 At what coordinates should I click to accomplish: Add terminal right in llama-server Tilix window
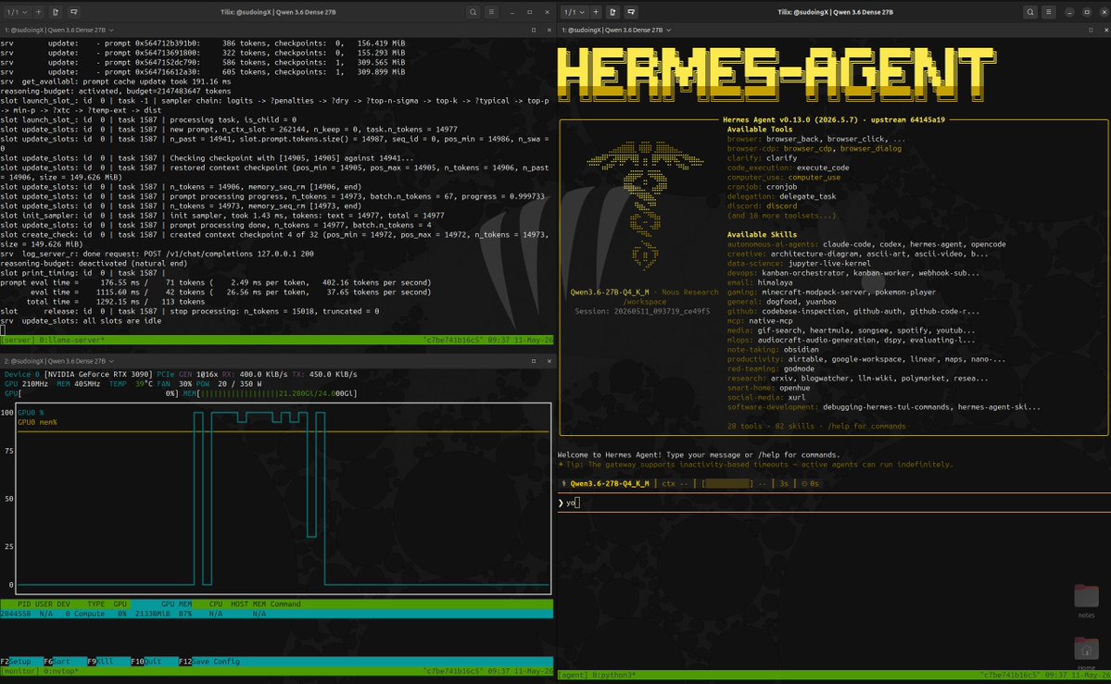[x=56, y=12]
